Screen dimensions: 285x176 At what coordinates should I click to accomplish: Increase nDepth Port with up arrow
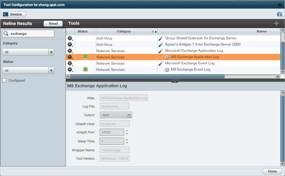(x=127, y=131)
